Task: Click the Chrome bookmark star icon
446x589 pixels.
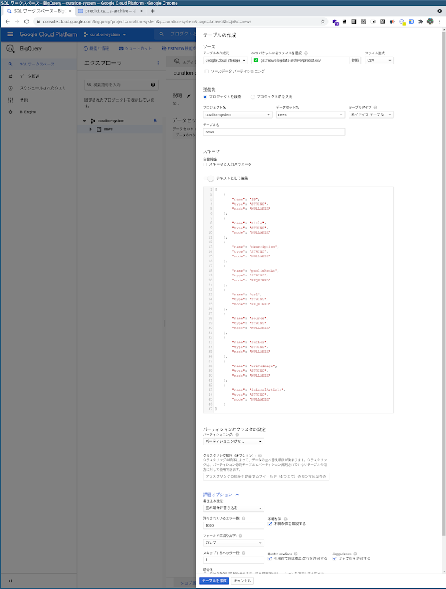Action: click(323, 21)
